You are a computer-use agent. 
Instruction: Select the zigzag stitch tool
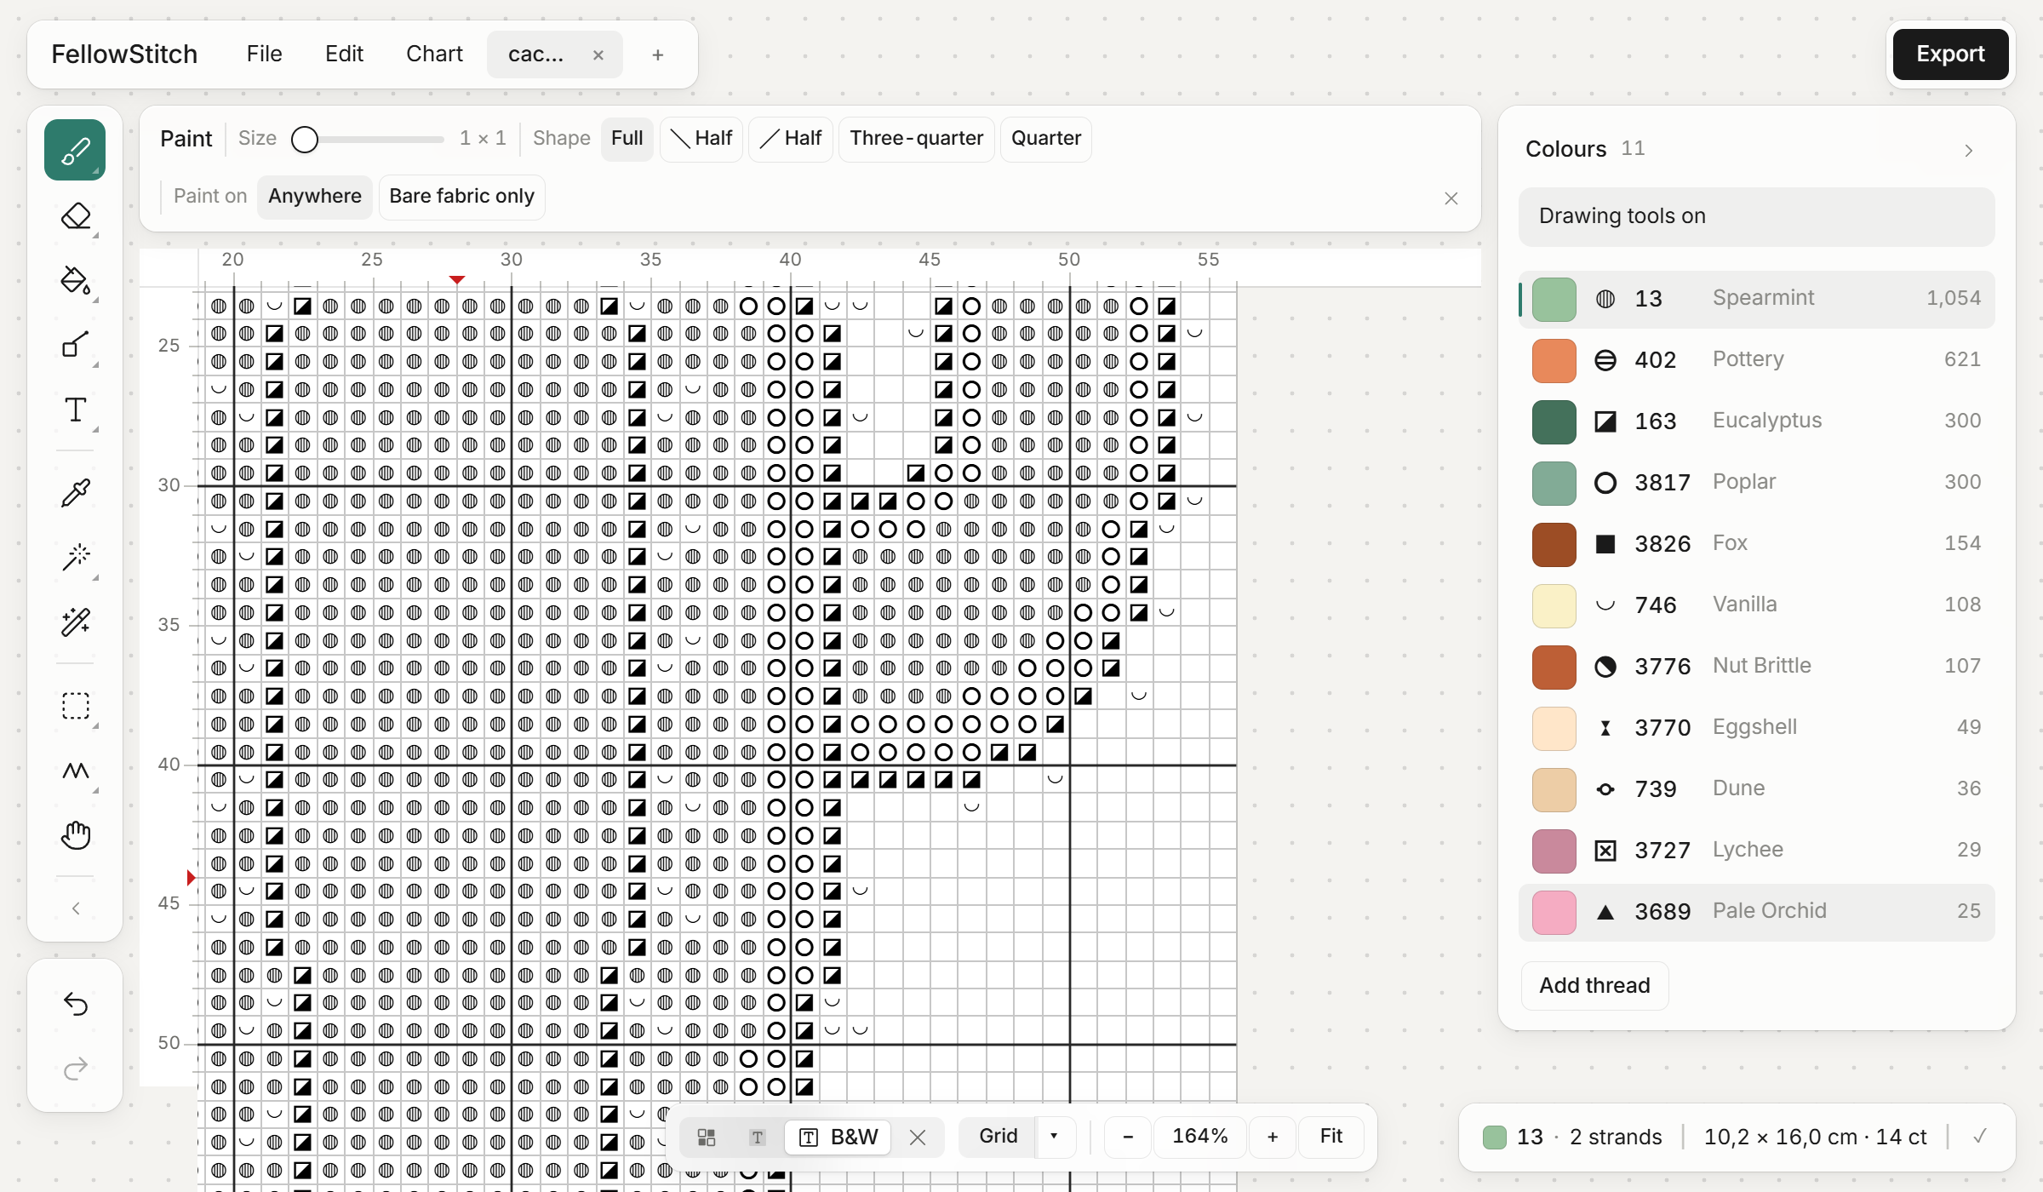tap(75, 771)
